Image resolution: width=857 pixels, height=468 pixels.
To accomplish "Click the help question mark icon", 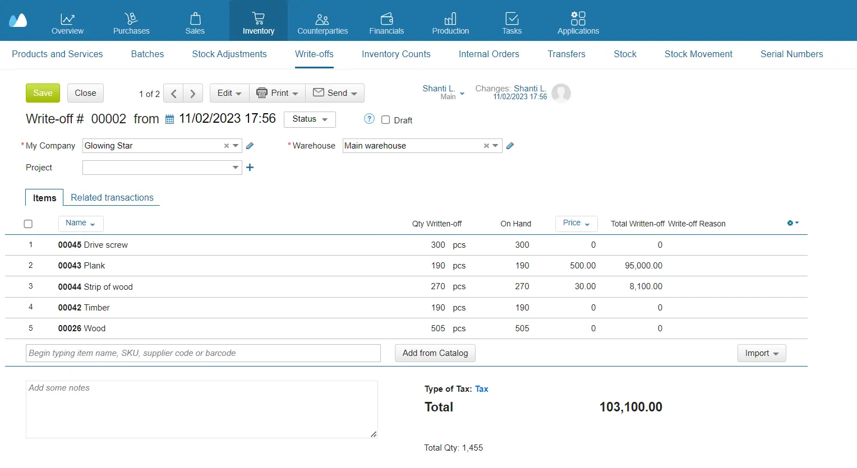I will pos(369,119).
